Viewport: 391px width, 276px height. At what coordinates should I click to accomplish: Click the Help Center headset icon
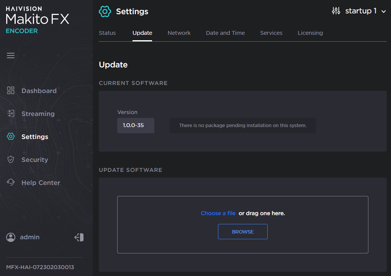pos(11,183)
